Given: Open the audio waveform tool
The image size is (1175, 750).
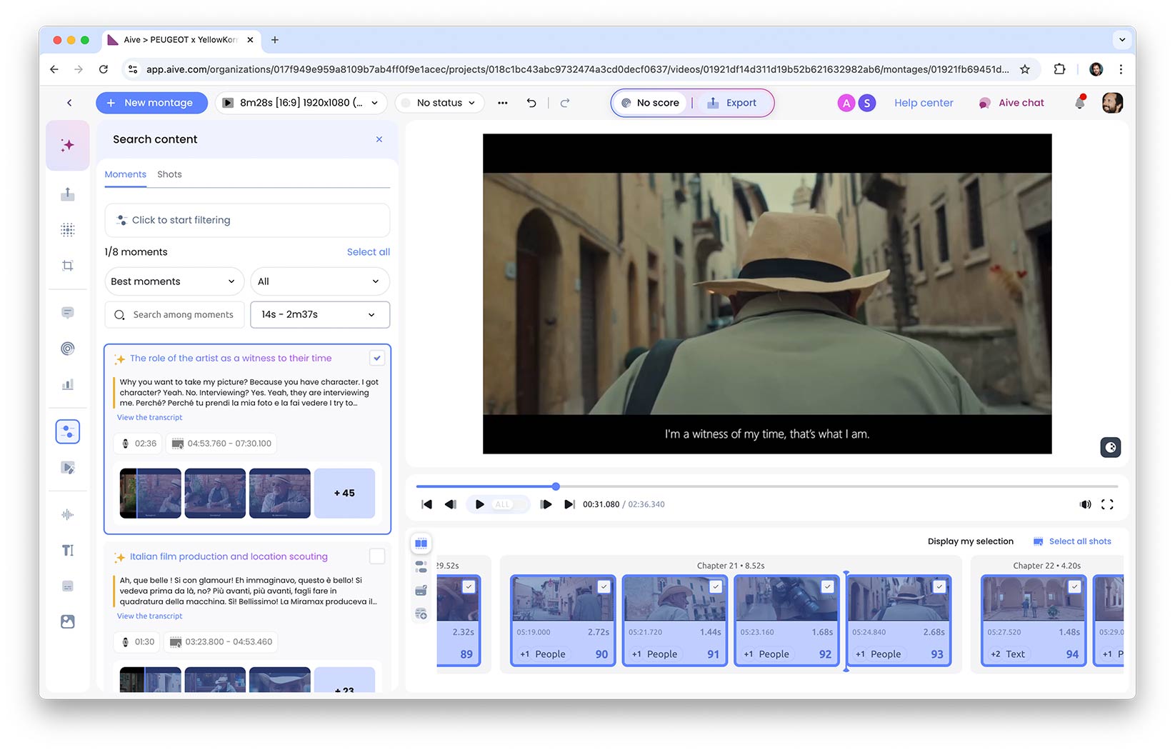Looking at the screenshot, I should [x=68, y=515].
